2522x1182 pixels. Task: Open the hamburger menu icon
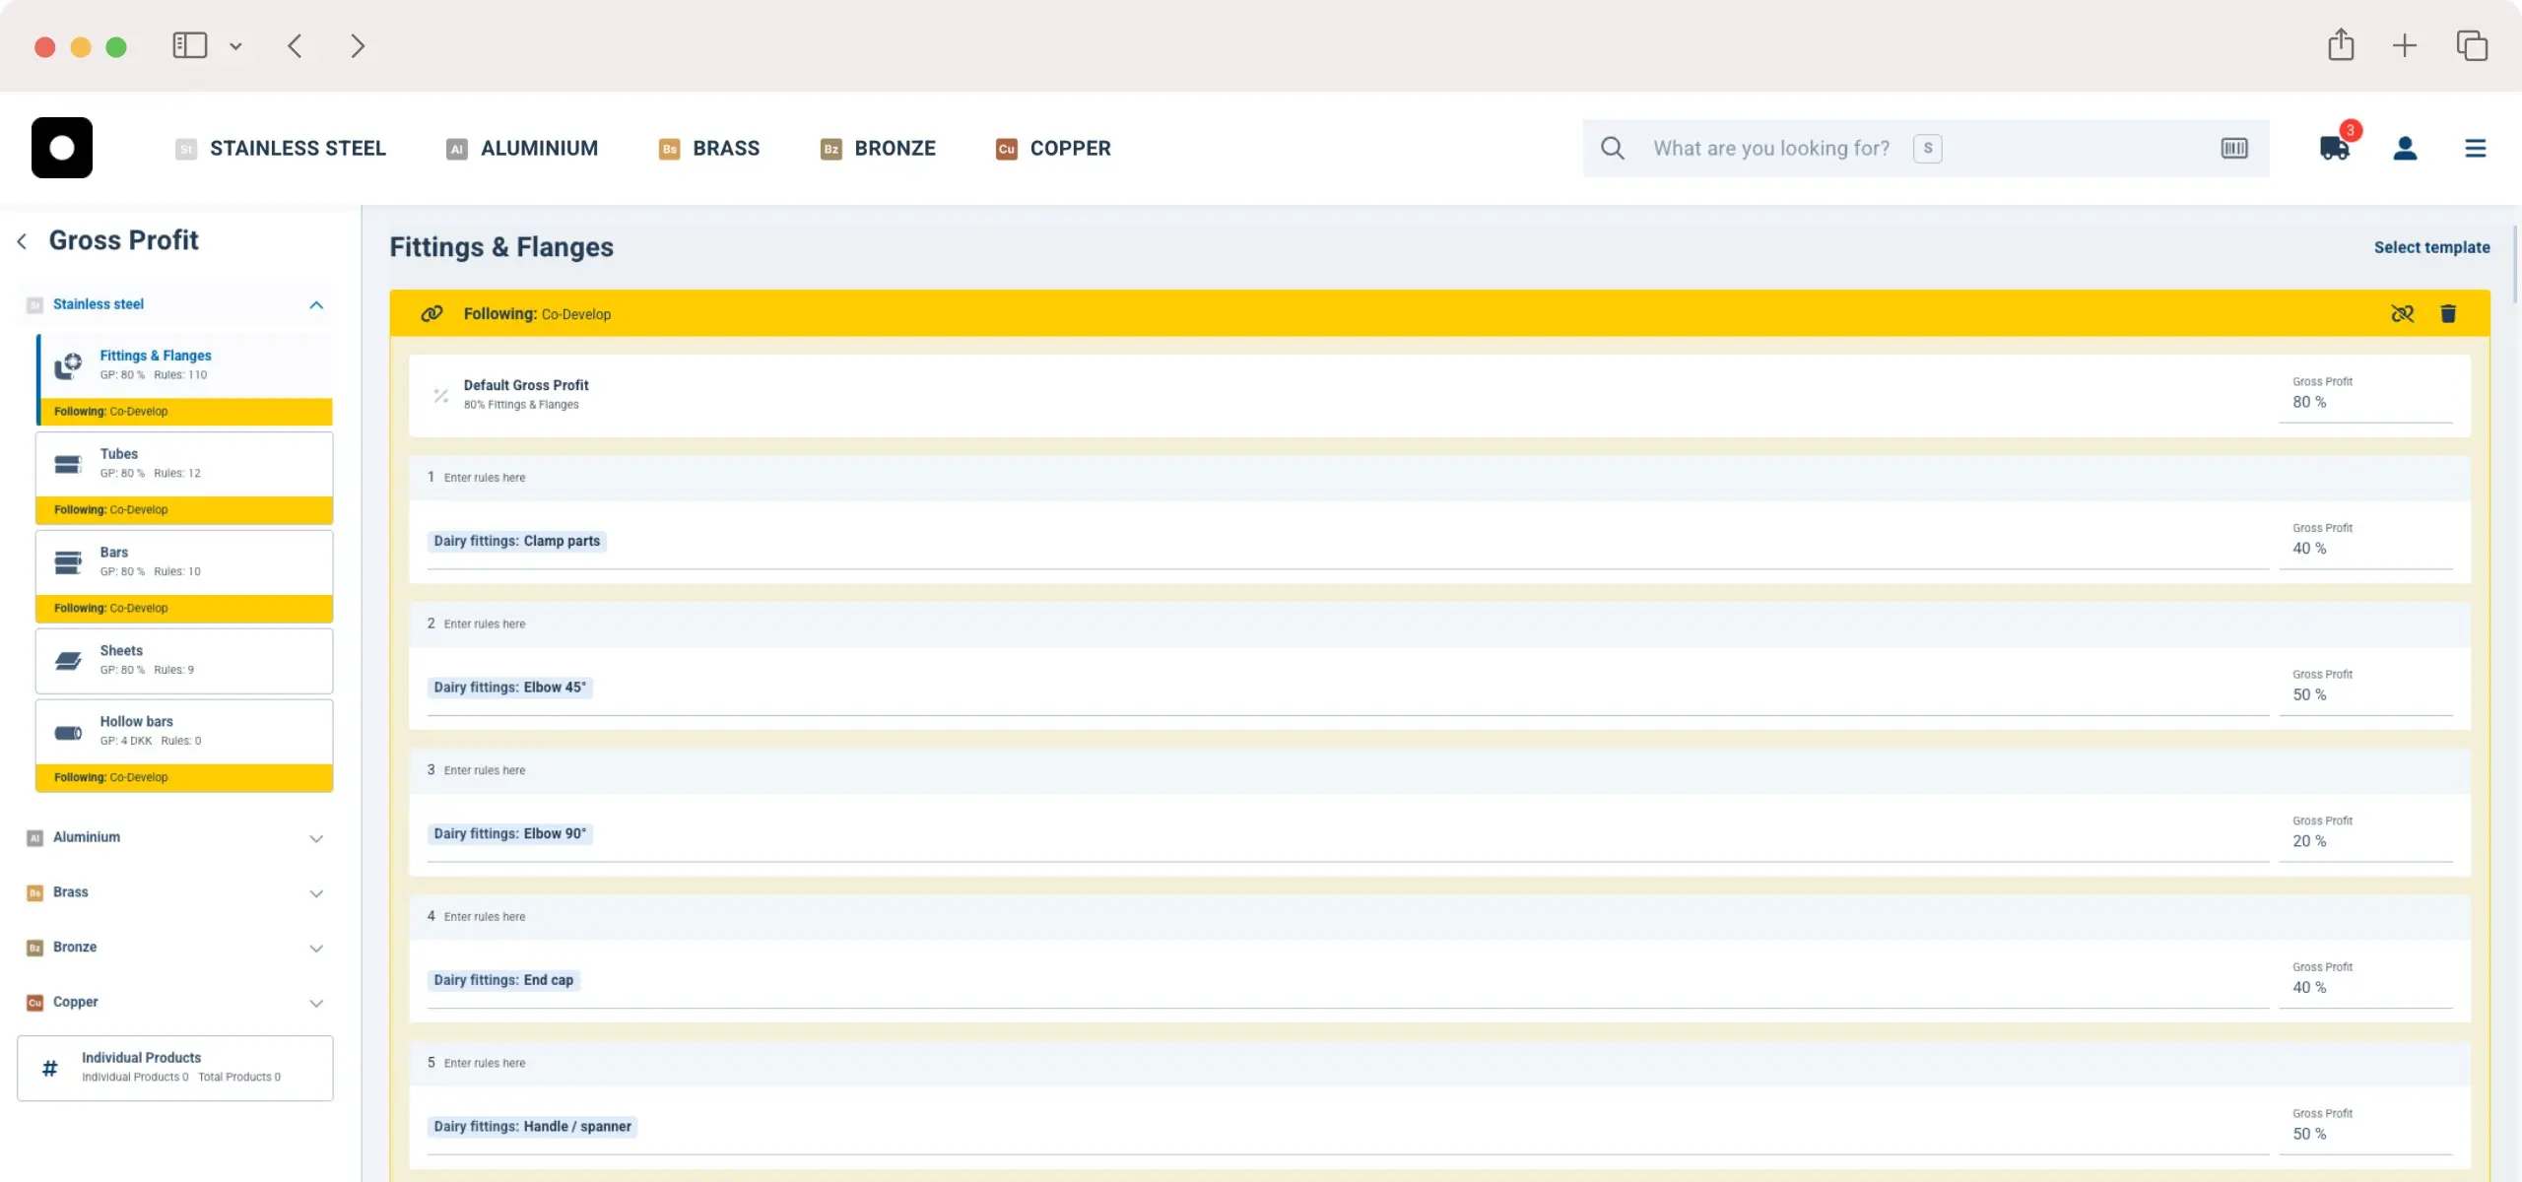pos(2475,148)
